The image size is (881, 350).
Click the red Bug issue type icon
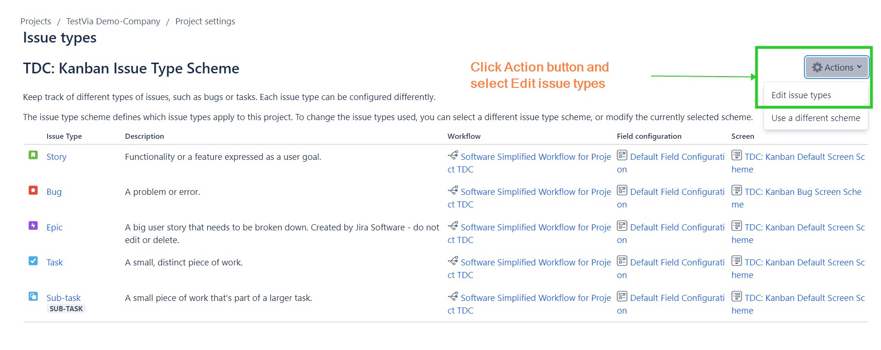[33, 190]
